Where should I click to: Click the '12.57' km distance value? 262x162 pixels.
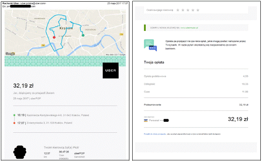[47, 153]
